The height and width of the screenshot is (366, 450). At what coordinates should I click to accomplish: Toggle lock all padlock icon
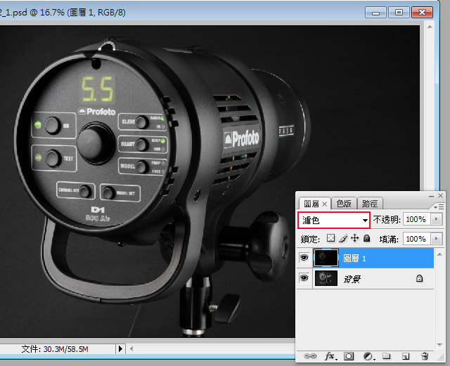tap(366, 238)
